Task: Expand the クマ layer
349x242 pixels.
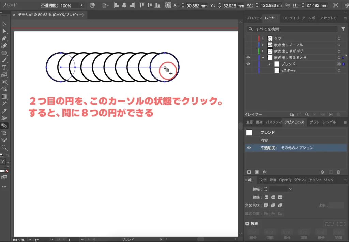Action: (262, 38)
